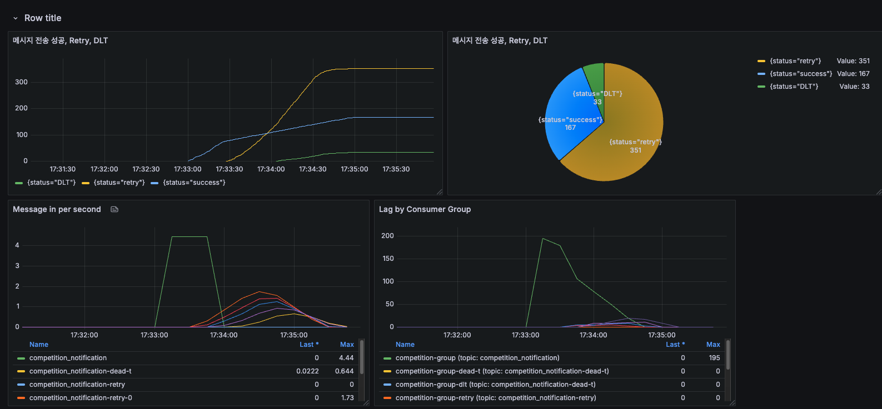Toggle the retry series in the line chart legend
The image size is (882, 409).
[x=113, y=183]
